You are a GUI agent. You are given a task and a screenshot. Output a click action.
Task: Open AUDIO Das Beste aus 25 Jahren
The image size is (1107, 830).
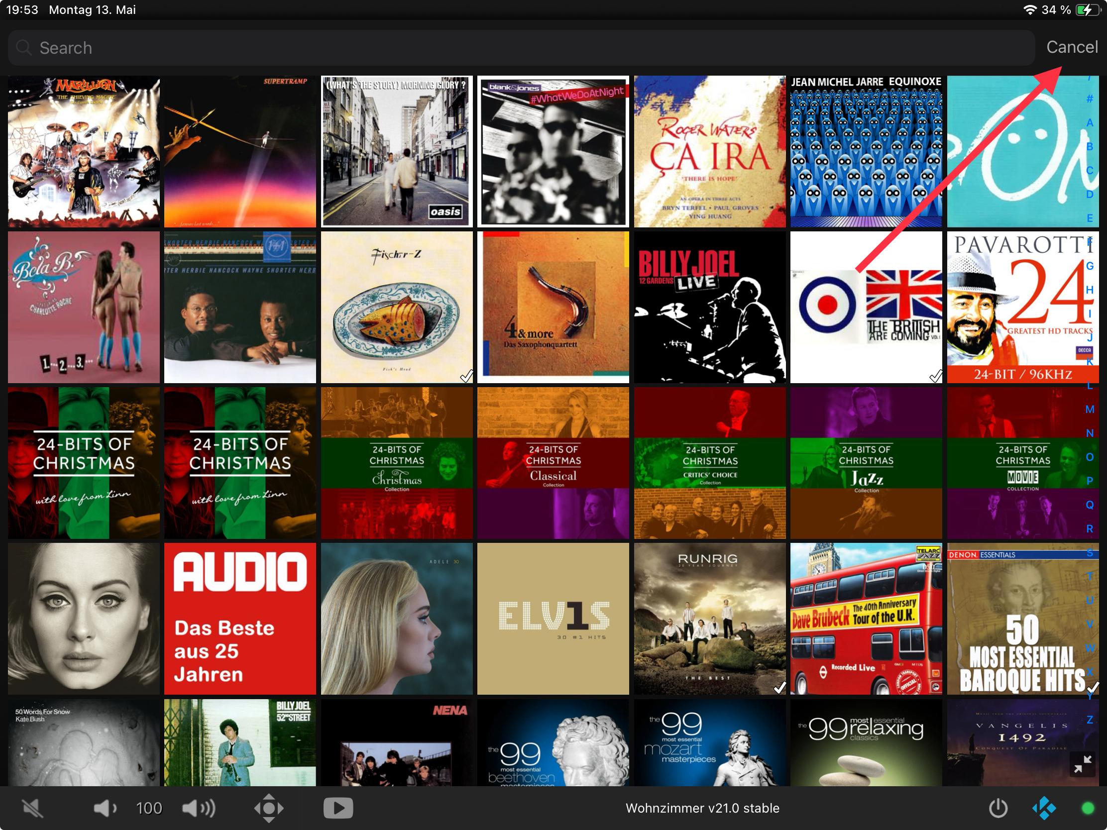click(x=240, y=619)
